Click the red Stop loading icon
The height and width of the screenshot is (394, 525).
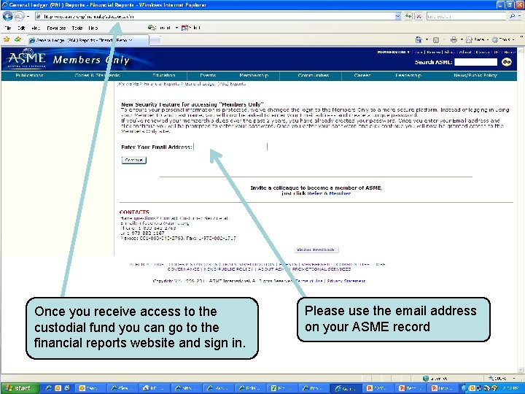[x=419, y=16]
